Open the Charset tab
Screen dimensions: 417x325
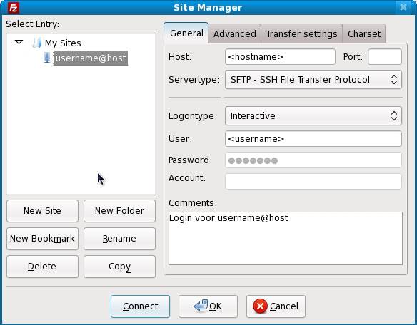click(364, 33)
